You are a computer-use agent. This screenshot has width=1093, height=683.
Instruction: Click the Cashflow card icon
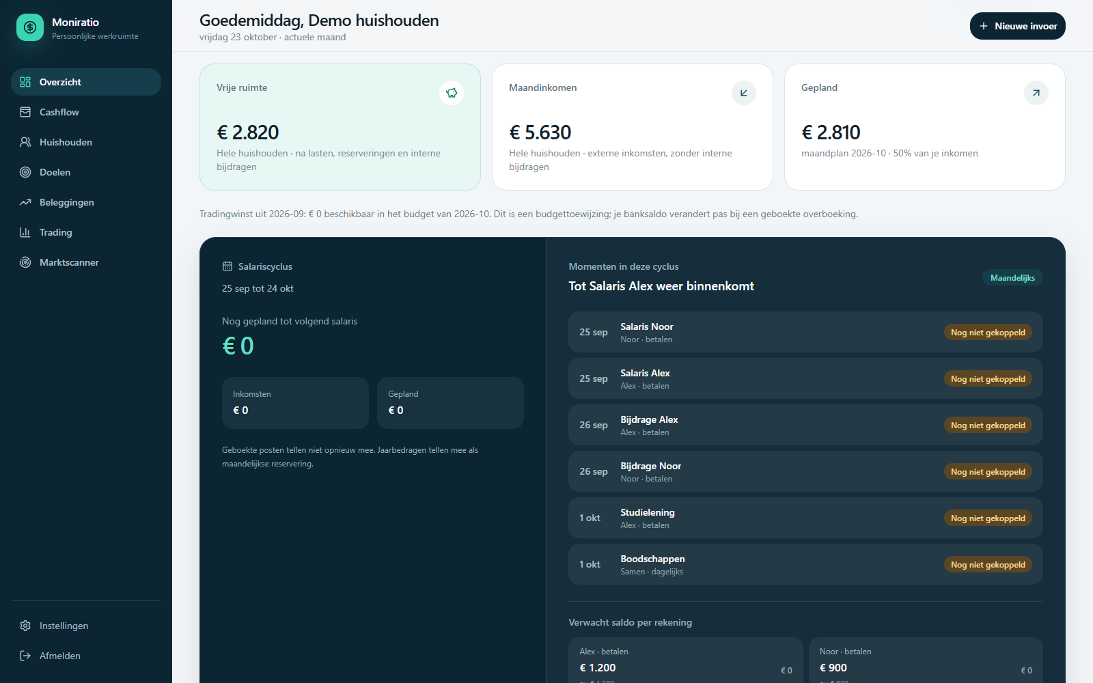pos(25,112)
